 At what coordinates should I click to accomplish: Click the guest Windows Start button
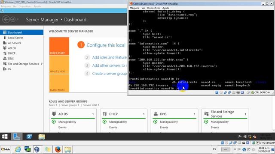5,136
